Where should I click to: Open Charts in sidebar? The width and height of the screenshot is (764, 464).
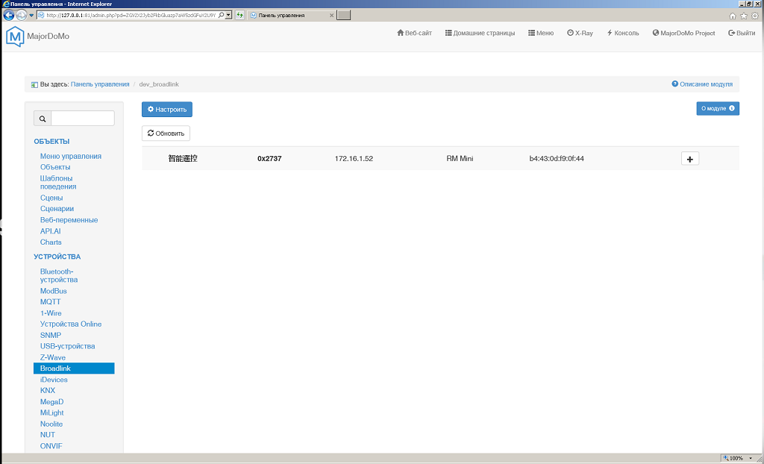click(51, 242)
